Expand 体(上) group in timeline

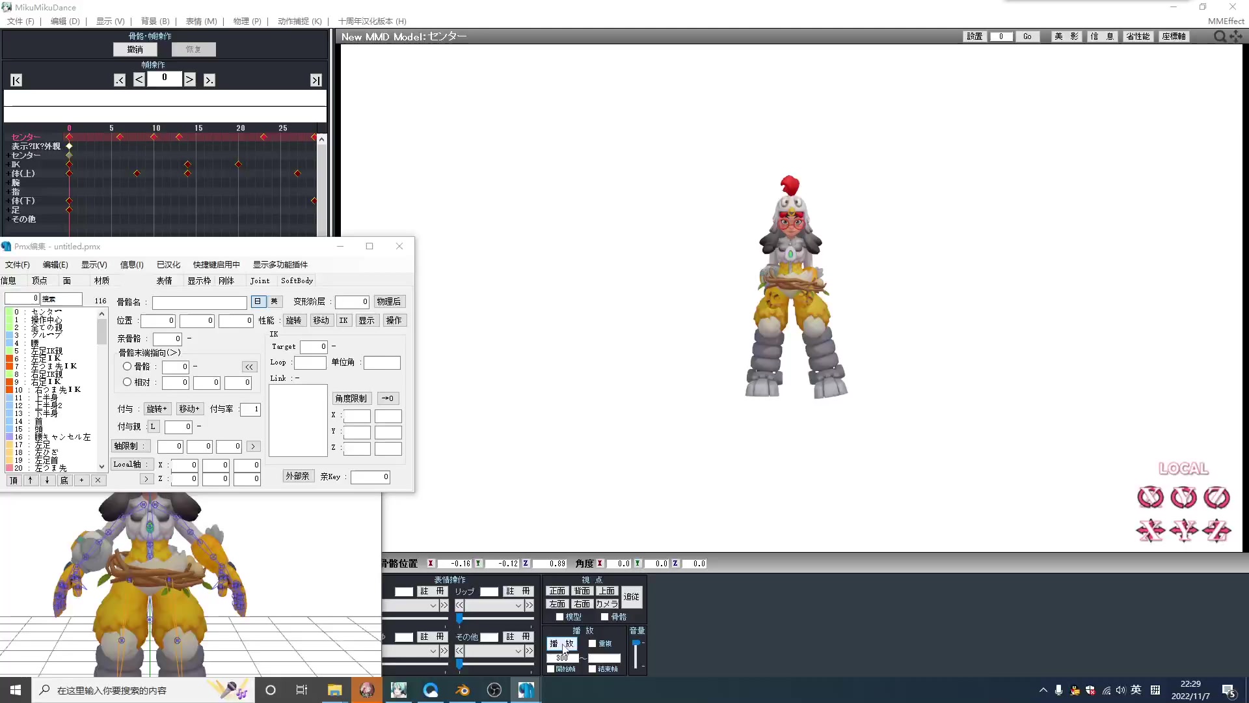(x=8, y=174)
